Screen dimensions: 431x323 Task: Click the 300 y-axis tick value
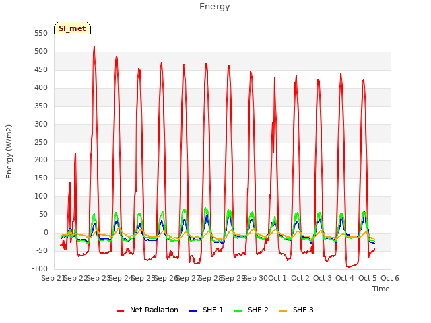41,124
